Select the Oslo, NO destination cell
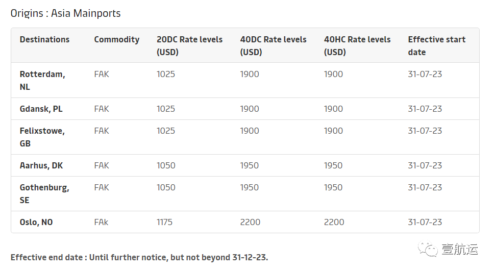Image resolution: width=494 pixels, height=271 pixels. 36,222
